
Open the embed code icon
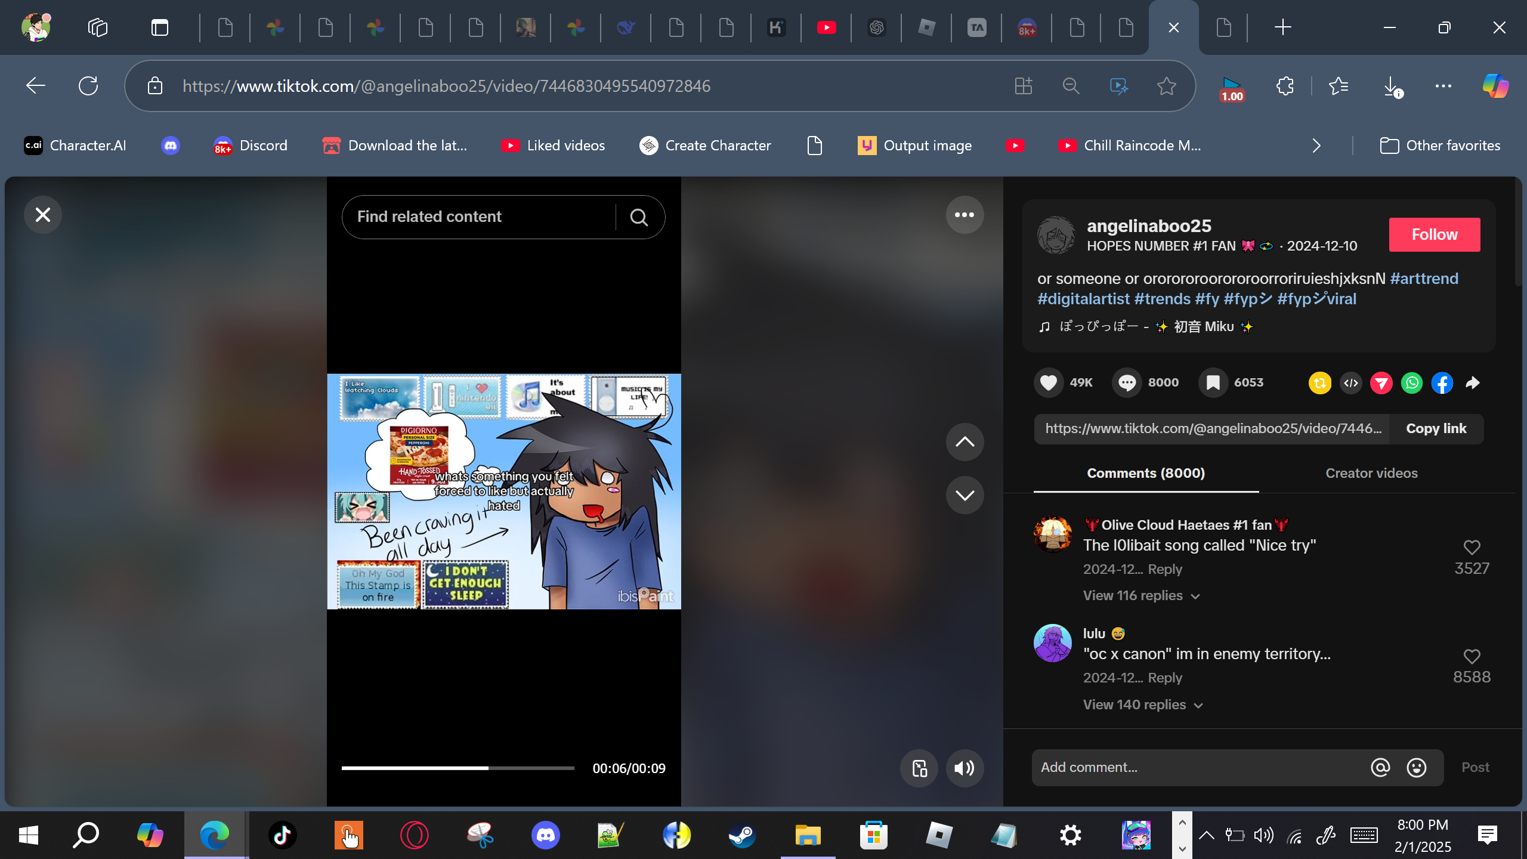[x=1351, y=383]
